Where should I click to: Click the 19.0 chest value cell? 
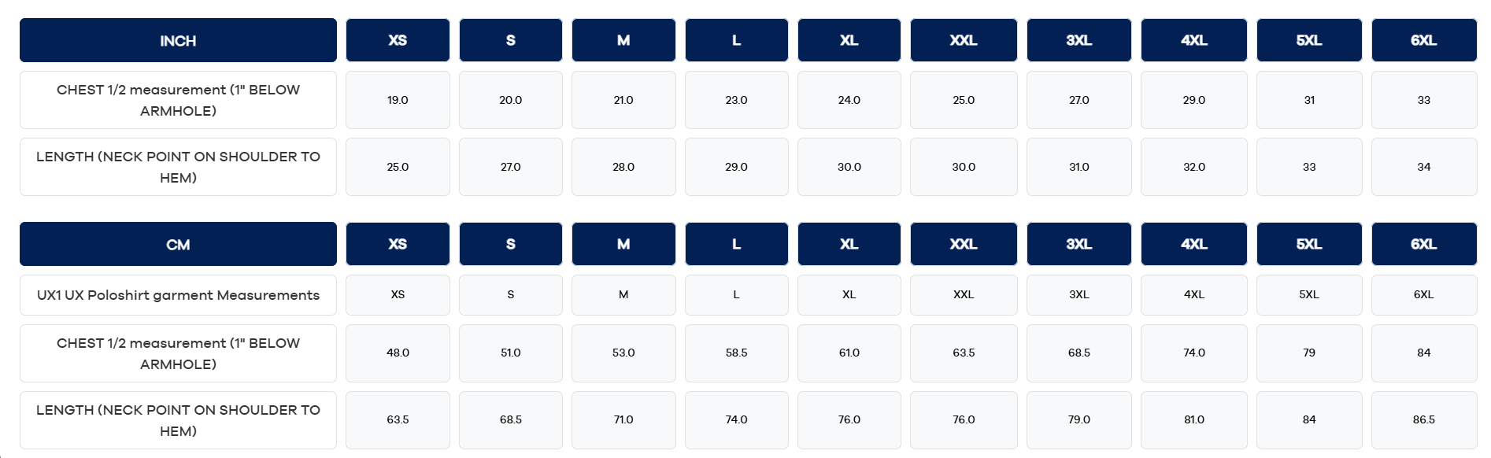[x=398, y=100]
